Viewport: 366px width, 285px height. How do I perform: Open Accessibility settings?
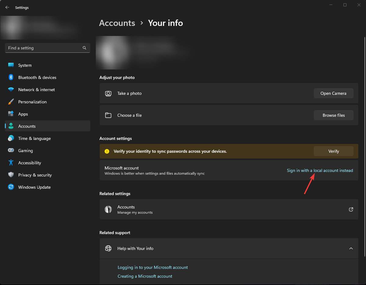point(29,163)
